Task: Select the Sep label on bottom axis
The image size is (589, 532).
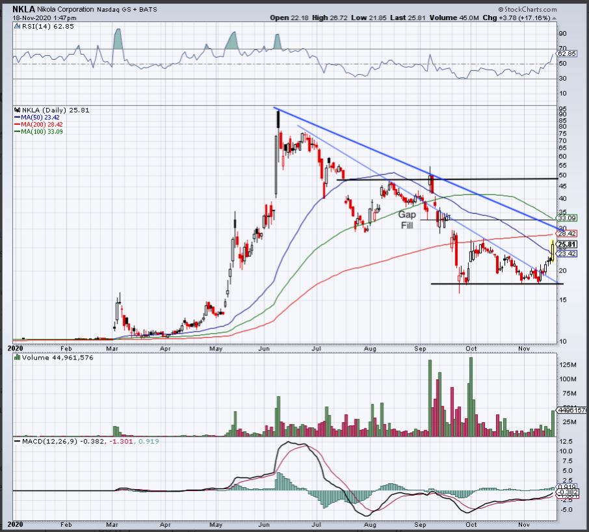Action: [x=420, y=524]
